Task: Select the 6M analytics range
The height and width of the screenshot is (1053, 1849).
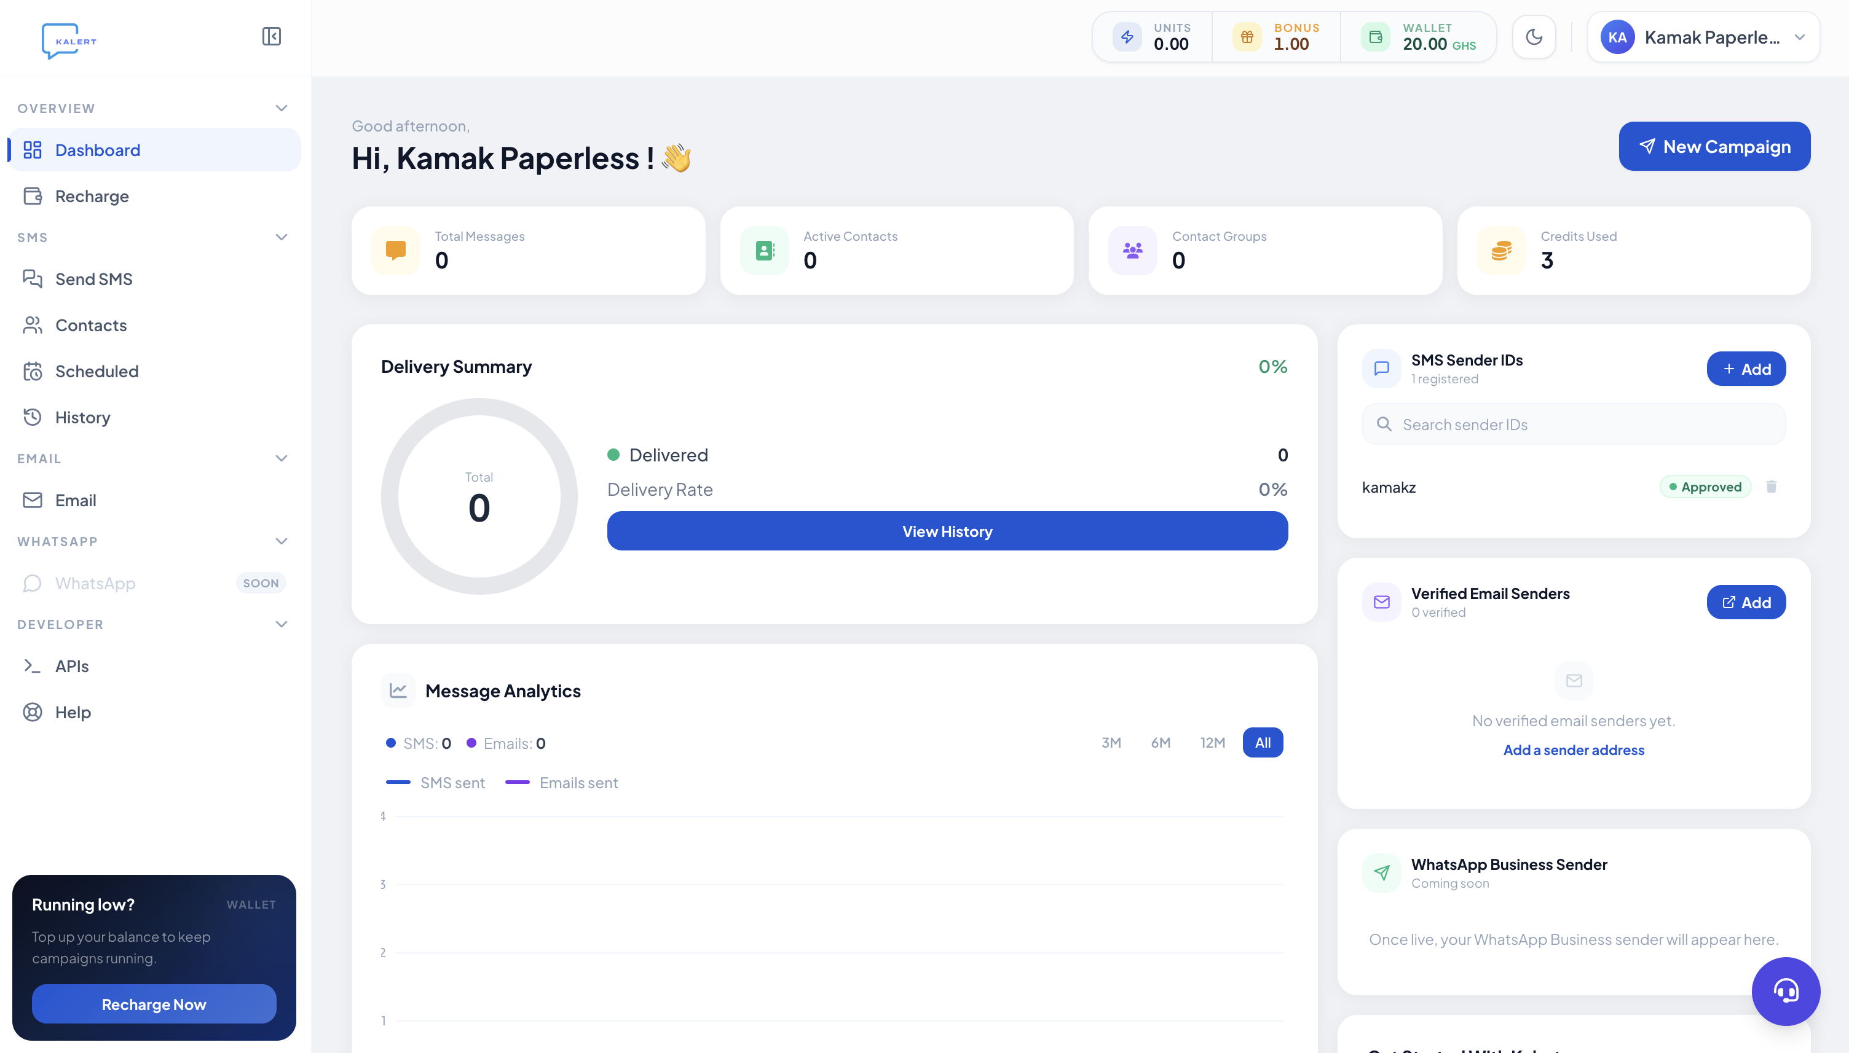Action: click(x=1161, y=743)
